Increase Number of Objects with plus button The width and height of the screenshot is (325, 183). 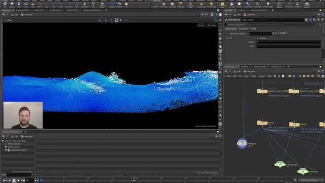click(273, 34)
